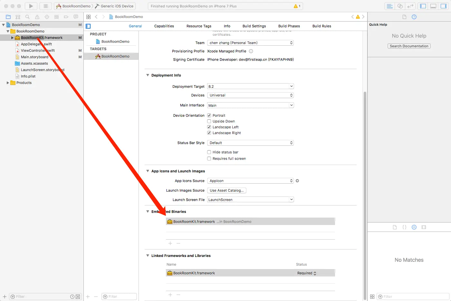Add a linked framework with the plus button
Viewport: 451px width, 301px height.
(x=170, y=295)
